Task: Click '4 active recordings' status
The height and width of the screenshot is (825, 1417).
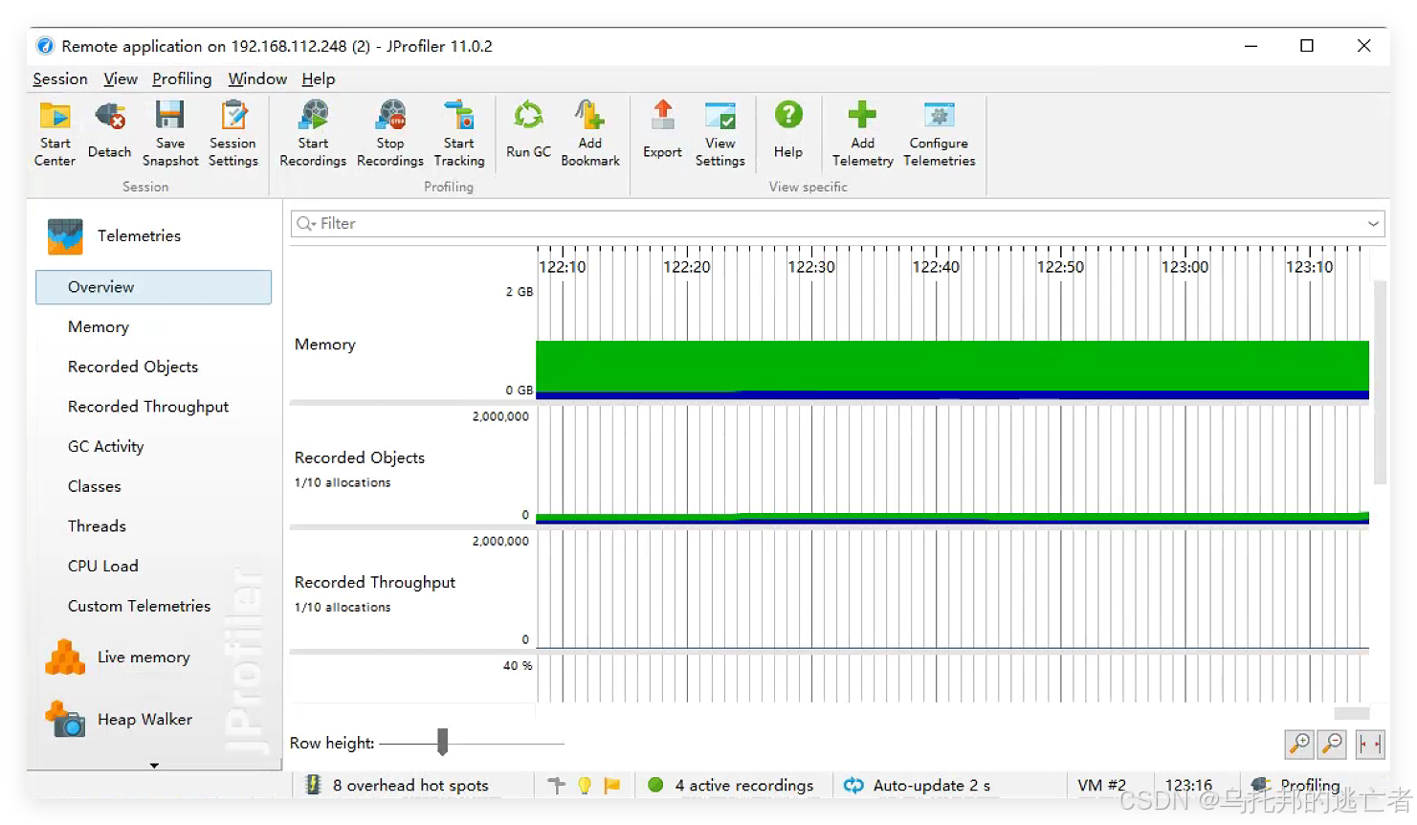Action: tap(743, 786)
